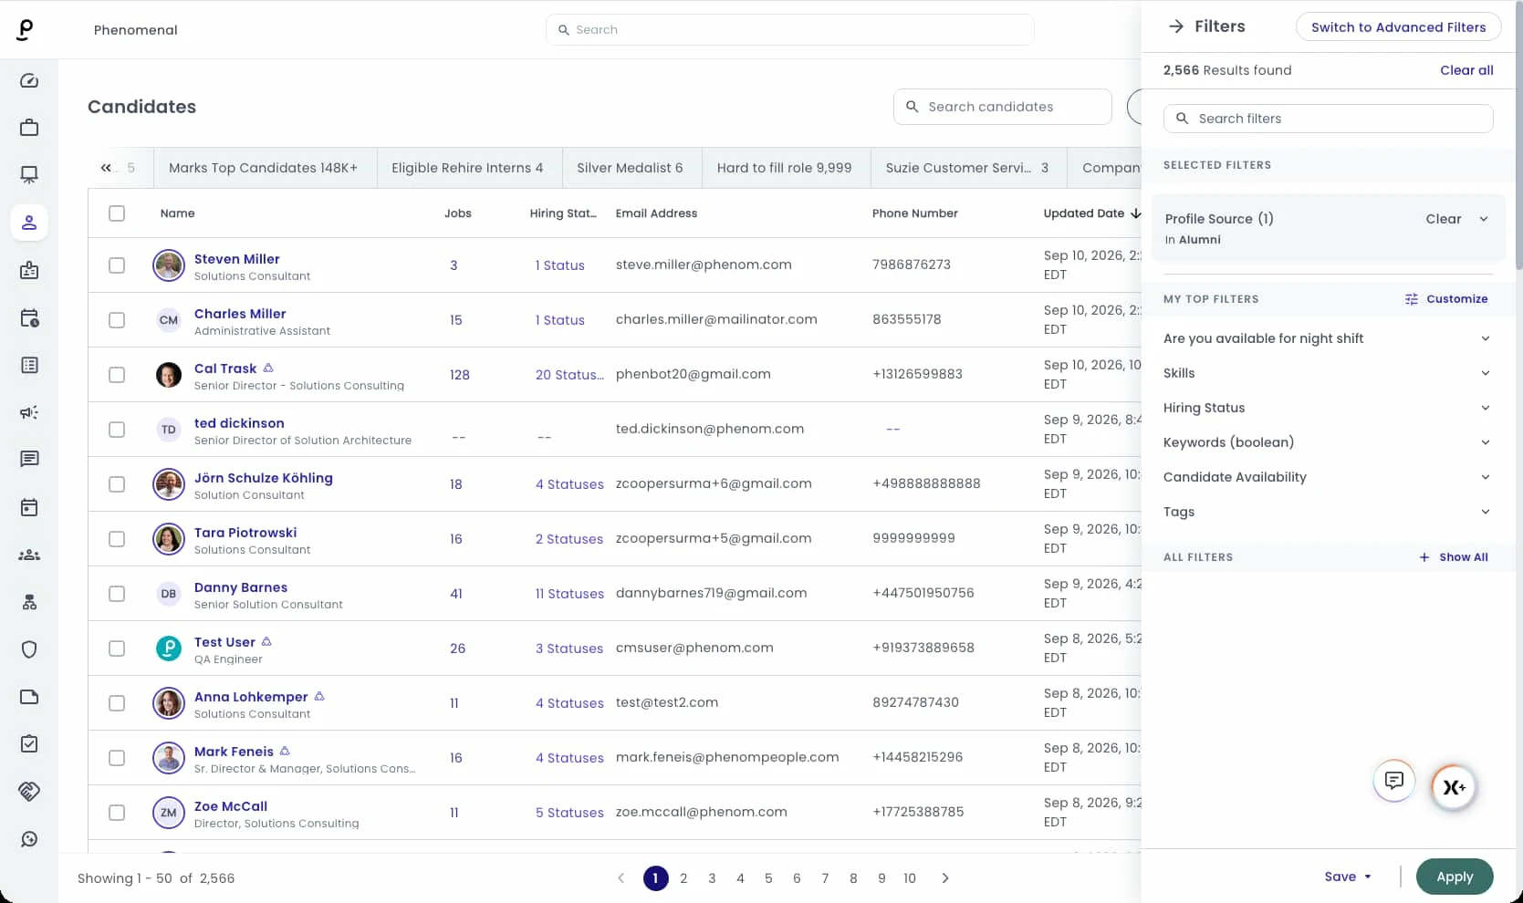Image resolution: width=1523 pixels, height=903 pixels.
Task: Sort by Updated Date arrow
Action: 1136,213
